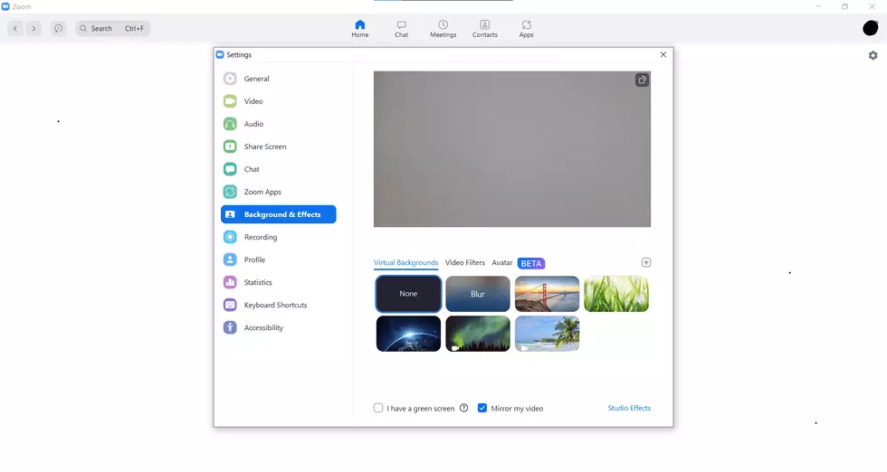
Task: Open Statistics settings section
Action: click(279, 282)
